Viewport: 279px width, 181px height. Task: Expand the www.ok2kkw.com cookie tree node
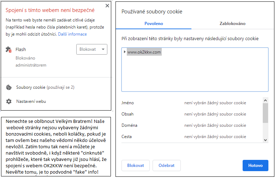coord(125,52)
